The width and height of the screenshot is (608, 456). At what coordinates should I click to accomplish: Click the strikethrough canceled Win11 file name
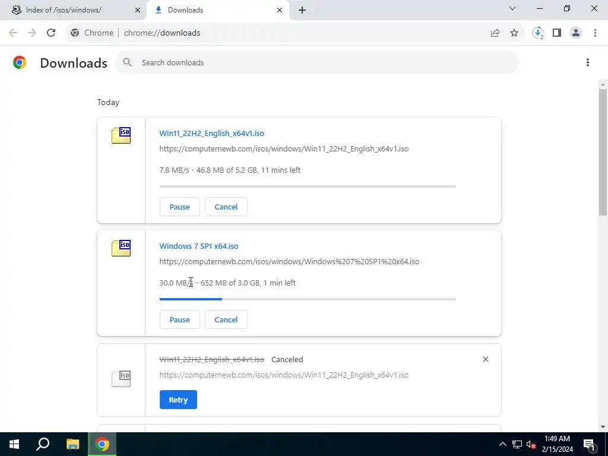(x=212, y=359)
